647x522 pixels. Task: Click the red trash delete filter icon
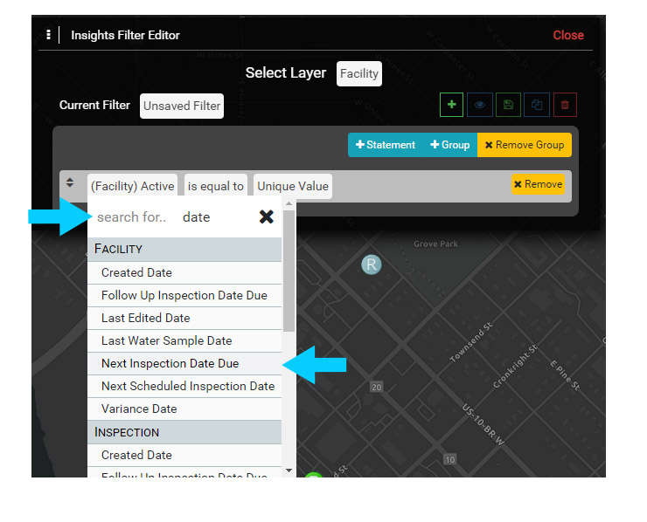coord(565,105)
